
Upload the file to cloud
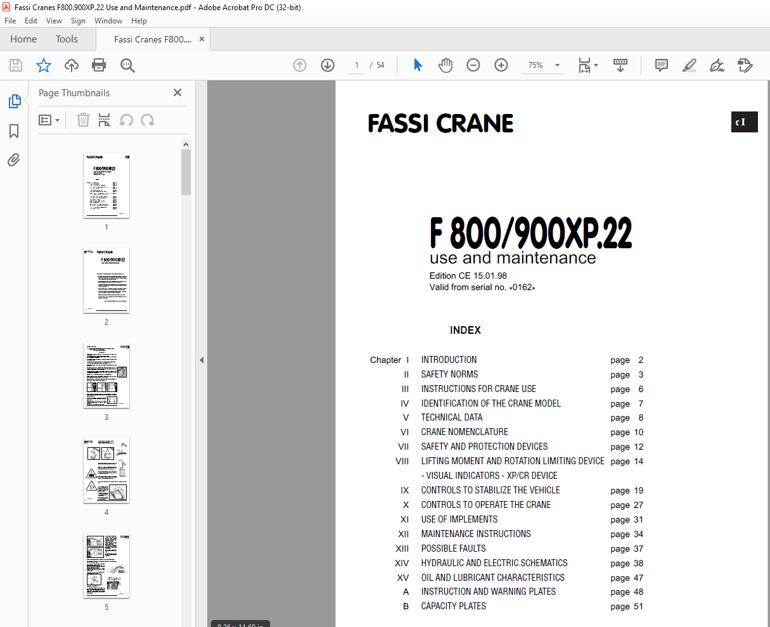72,65
